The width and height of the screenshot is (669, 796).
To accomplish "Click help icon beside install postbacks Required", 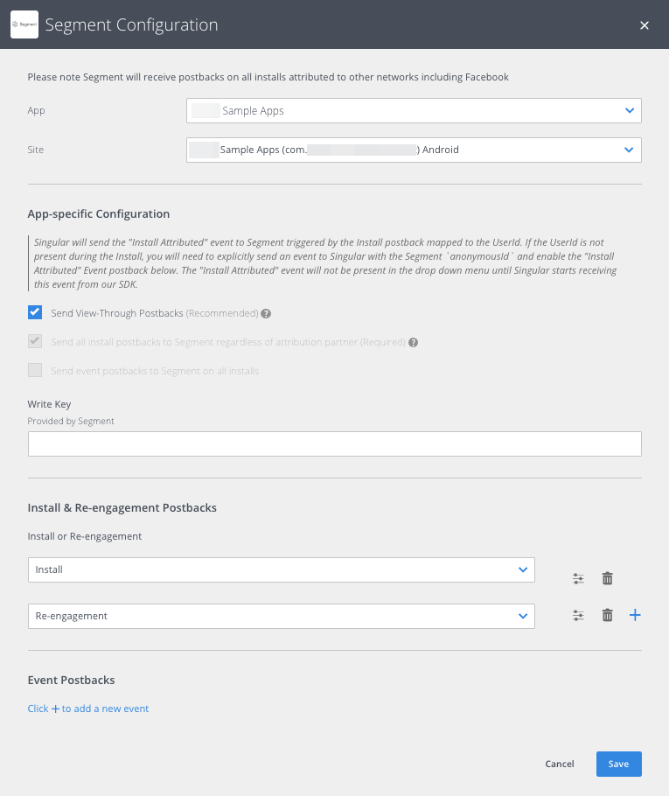I will (414, 342).
